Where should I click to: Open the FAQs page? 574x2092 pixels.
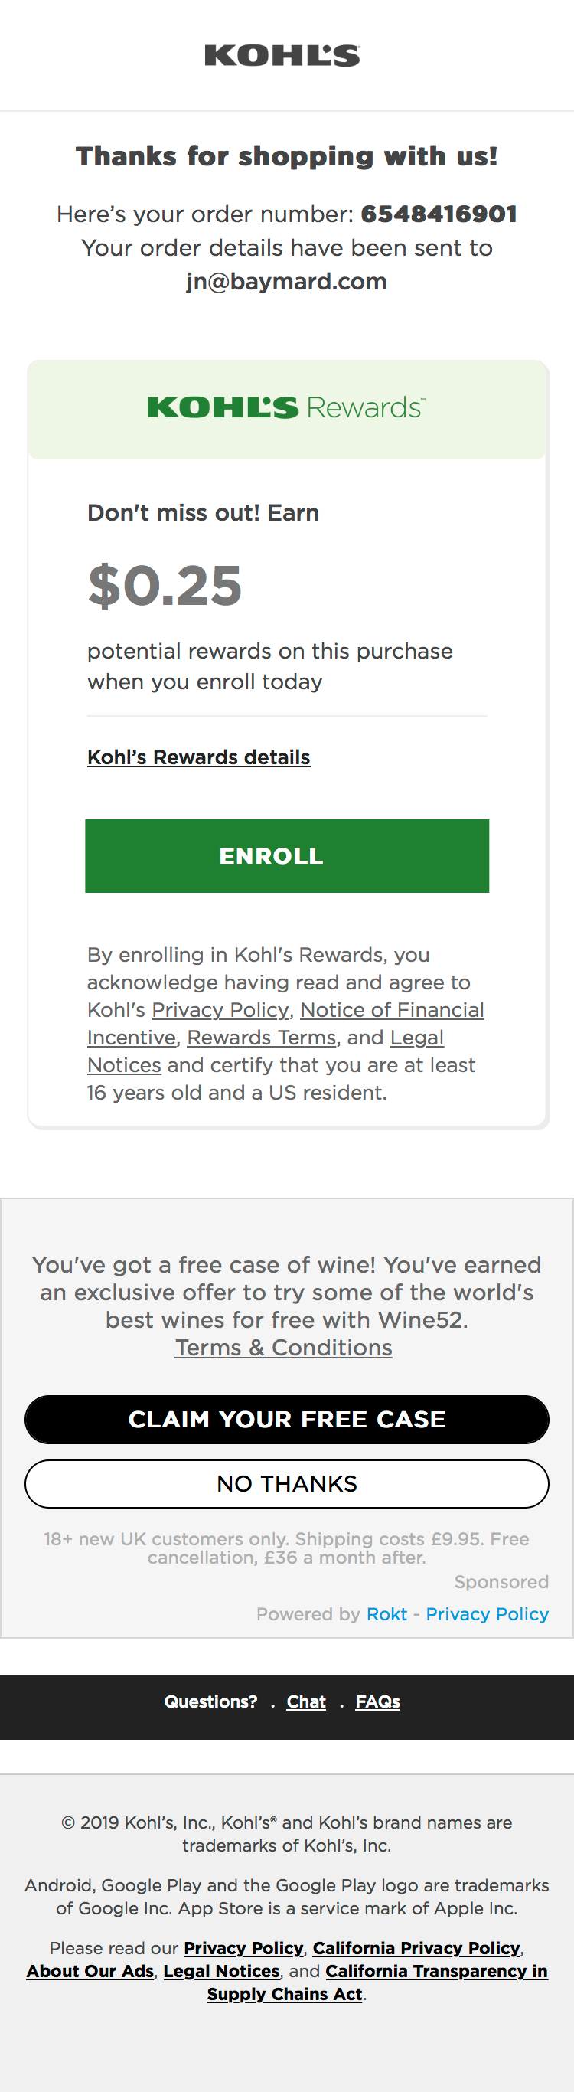(x=377, y=1702)
